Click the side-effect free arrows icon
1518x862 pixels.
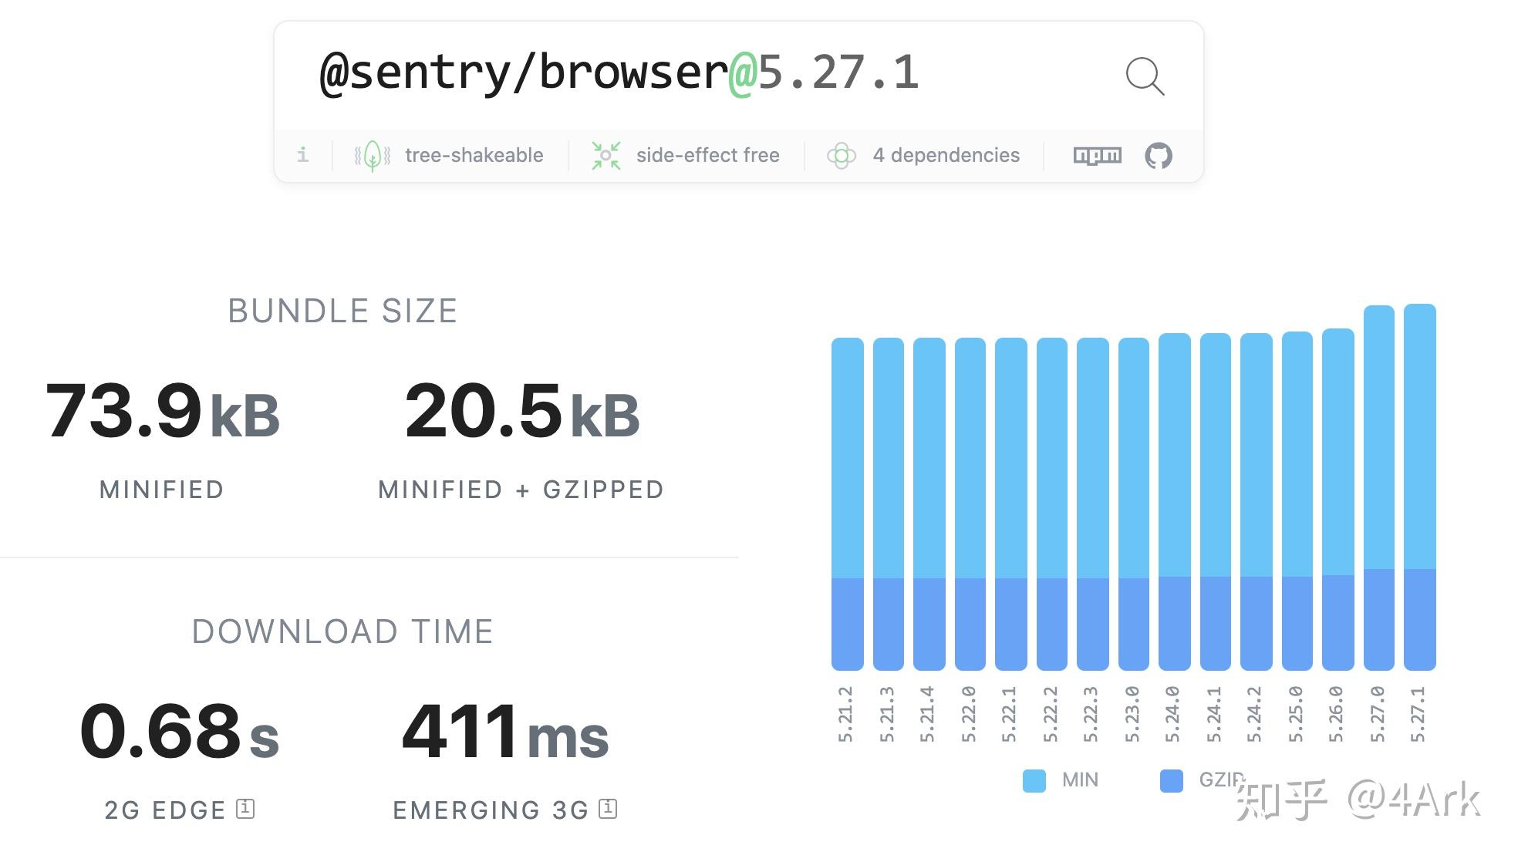point(606,155)
